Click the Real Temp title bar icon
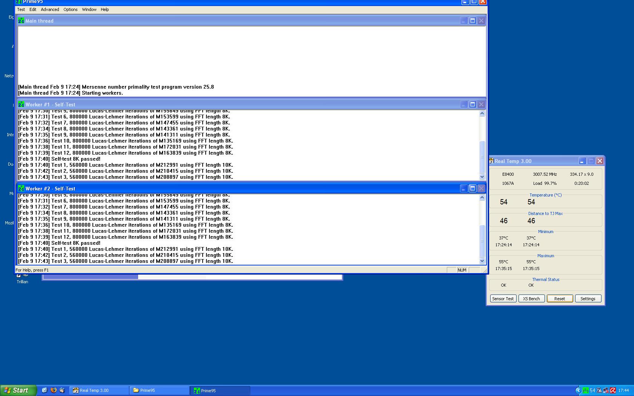The width and height of the screenshot is (634, 396). (491, 161)
